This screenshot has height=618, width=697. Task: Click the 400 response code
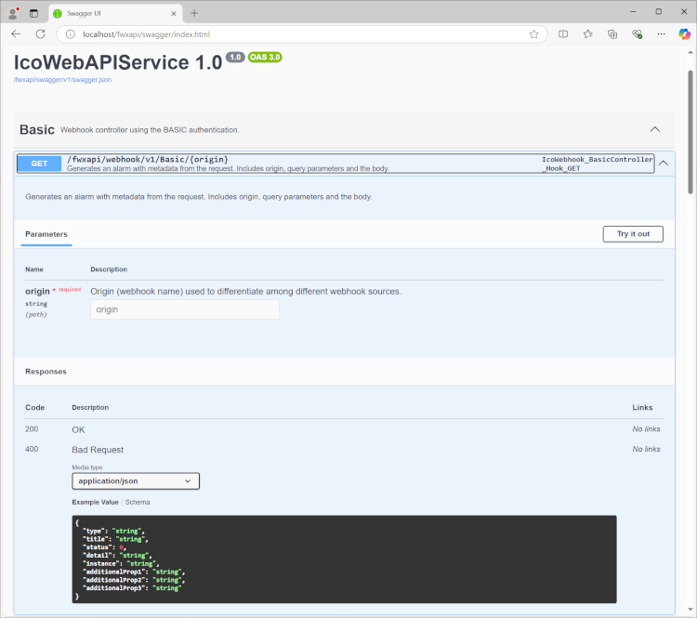pos(32,449)
